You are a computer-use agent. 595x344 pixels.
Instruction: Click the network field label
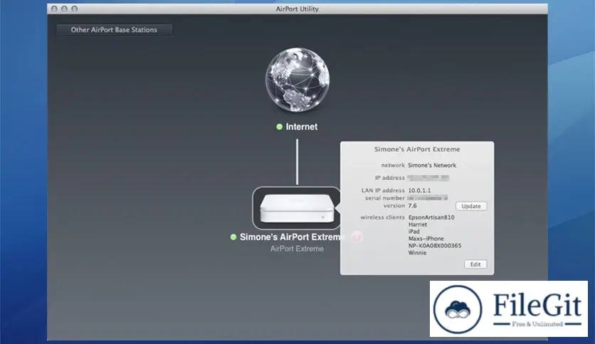393,165
